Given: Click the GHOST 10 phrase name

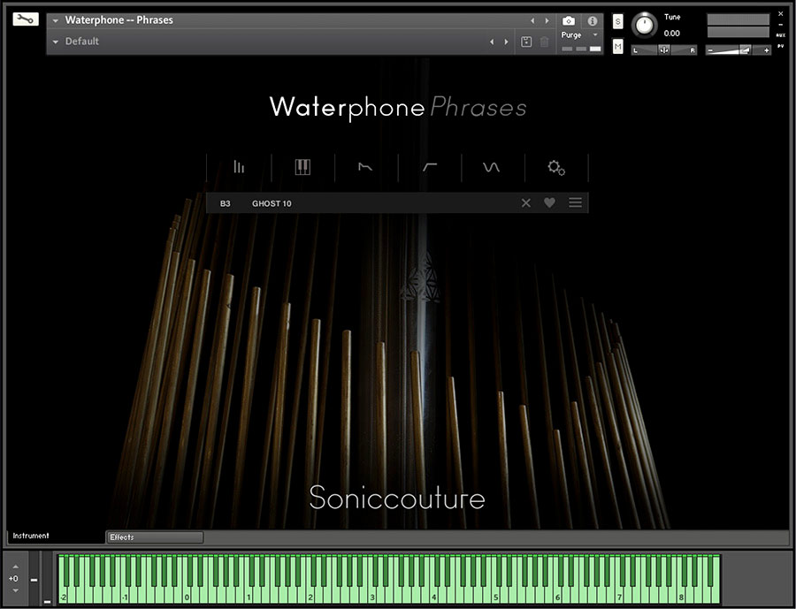Looking at the screenshot, I should click(272, 203).
